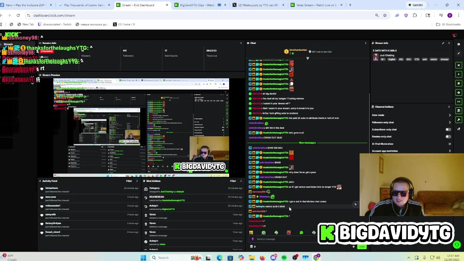Open the Mod Actions three-dot menu

pos(241,181)
